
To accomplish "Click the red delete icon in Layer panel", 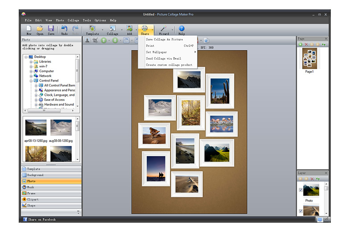I will click(312, 178).
